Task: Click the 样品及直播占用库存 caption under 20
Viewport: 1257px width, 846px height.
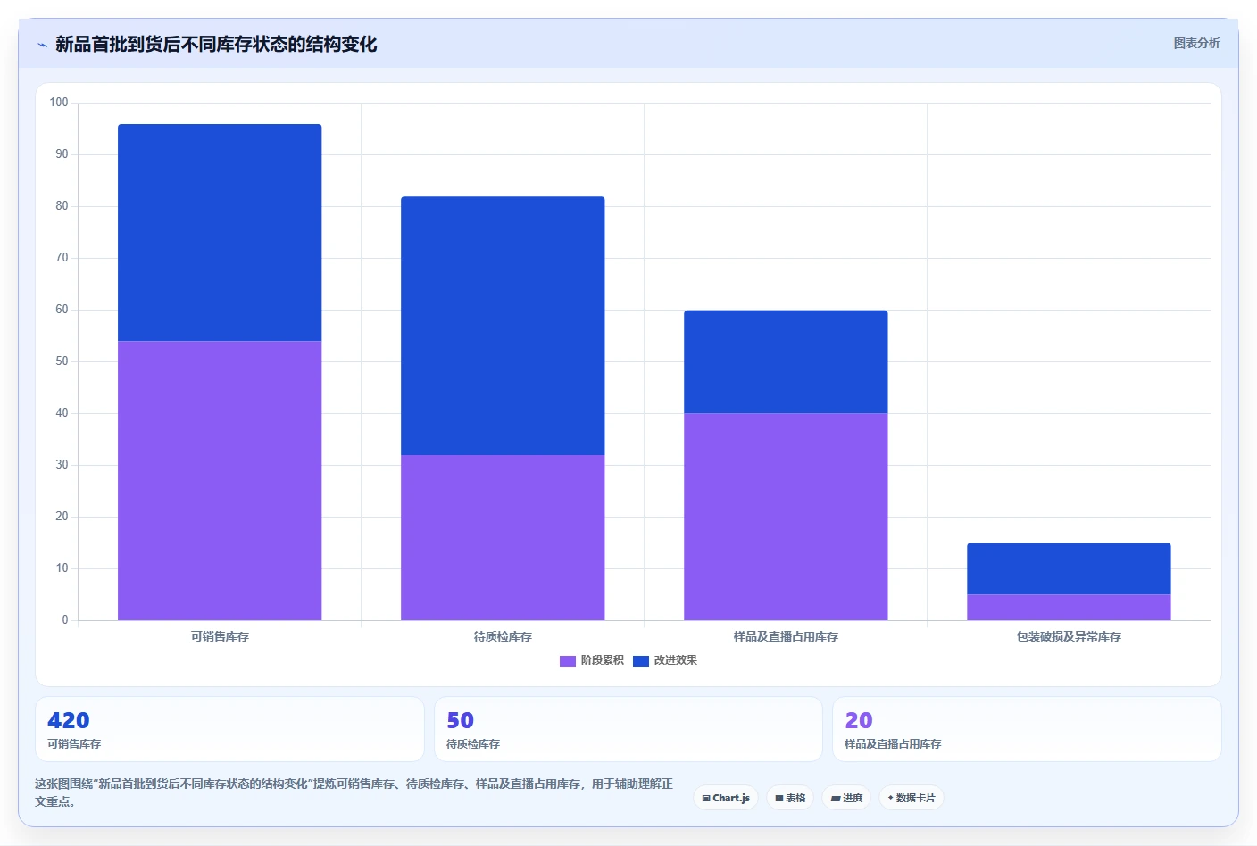Action: pyautogui.click(x=893, y=744)
